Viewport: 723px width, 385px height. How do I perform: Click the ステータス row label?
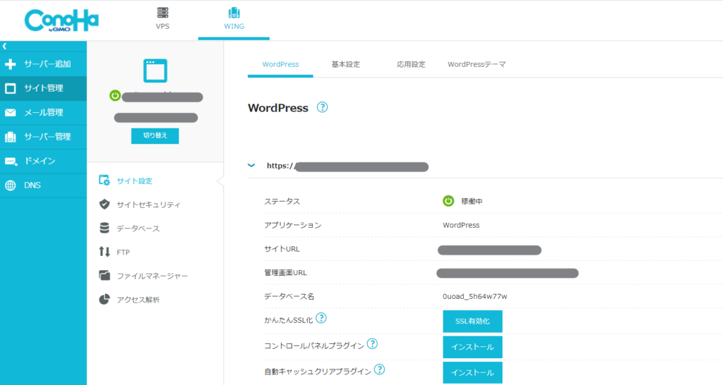pyautogui.click(x=282, y=201)
